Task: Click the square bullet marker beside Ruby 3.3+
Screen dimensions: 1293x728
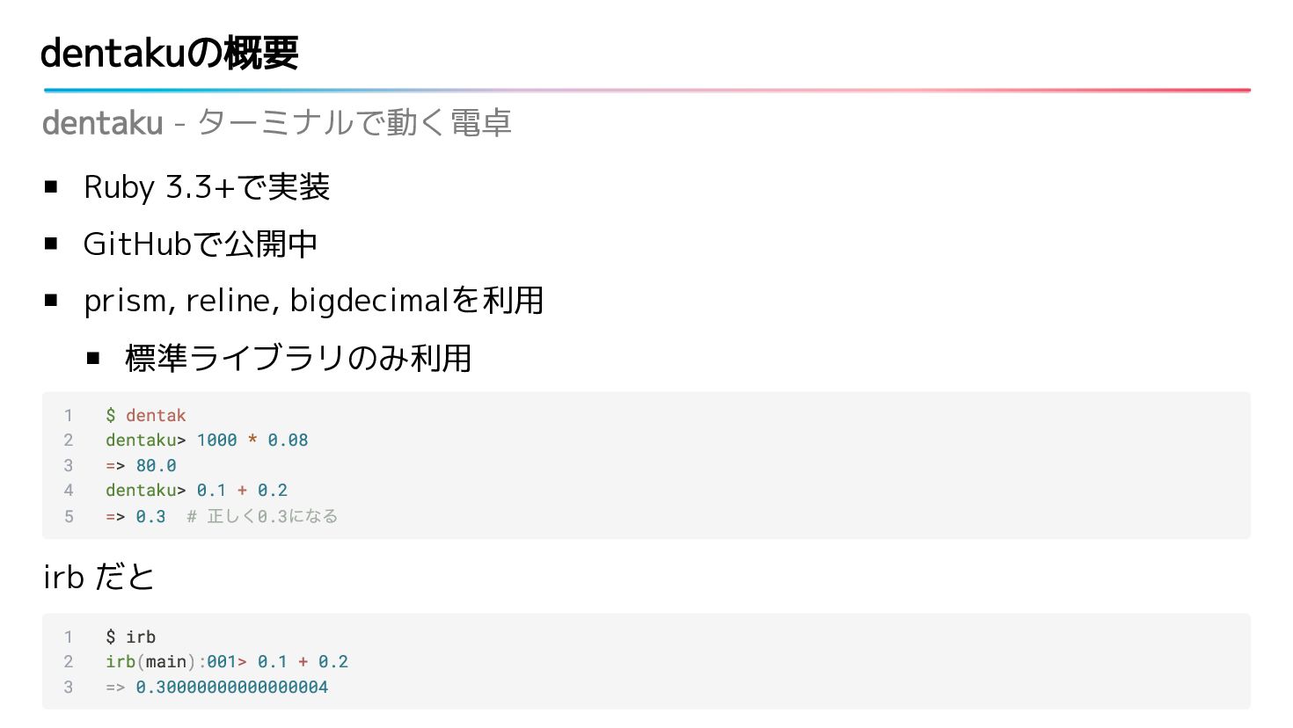Action: [x=51, y=186]
